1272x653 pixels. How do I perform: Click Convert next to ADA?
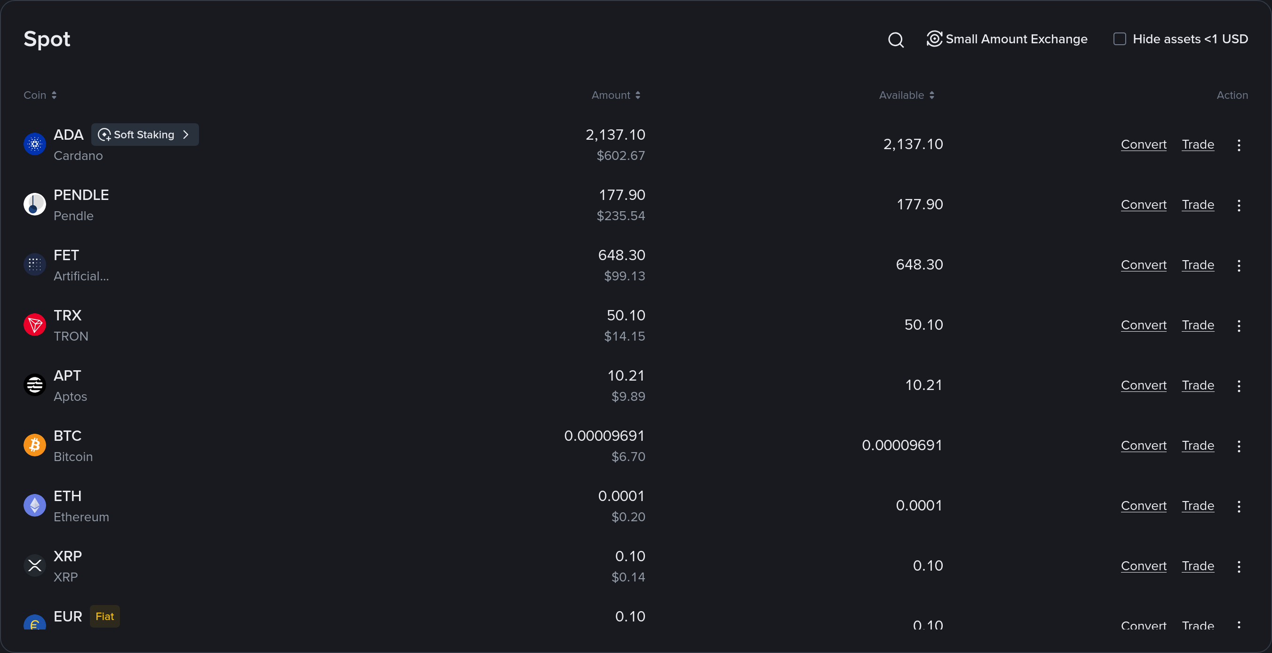(1144, 144)
